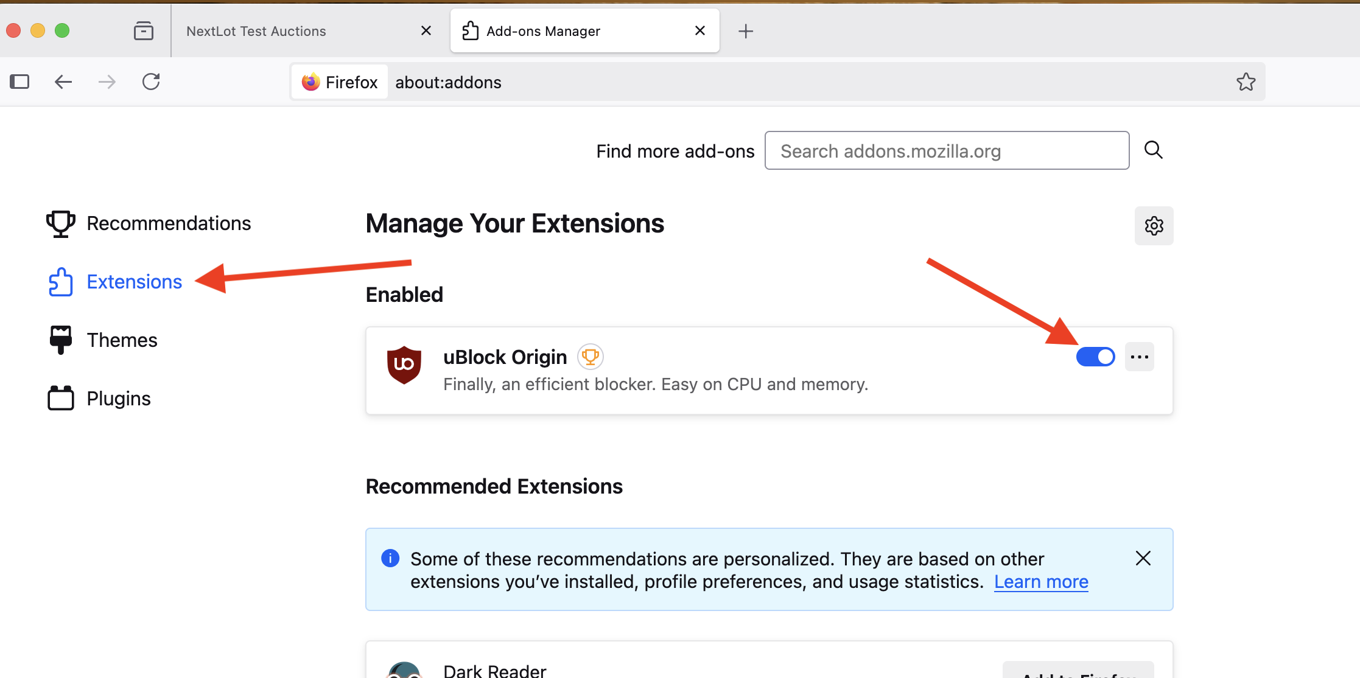Reload the current page

pyautogui.click(x=151, y=82)
